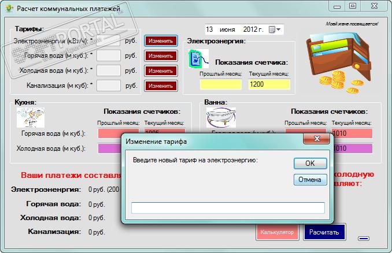Maximize the main window
The image size is (392, 253).
coord(353,6)
